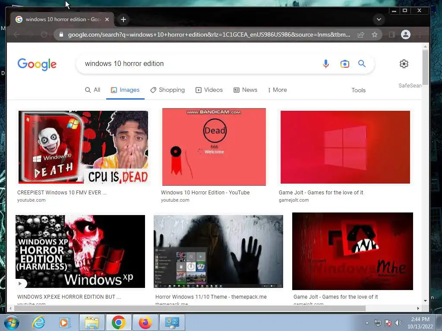
Task: Open Horror Windows 11/10 Theme result
Action: point(211,297)
